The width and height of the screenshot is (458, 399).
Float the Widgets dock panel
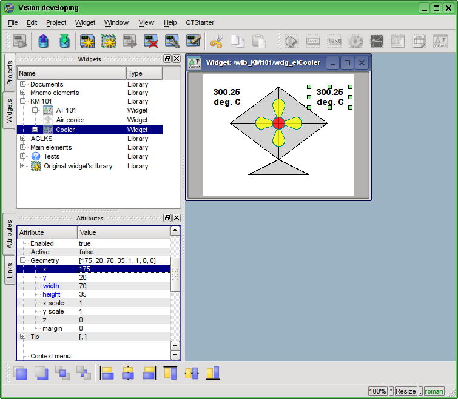(x=167, y=59)
